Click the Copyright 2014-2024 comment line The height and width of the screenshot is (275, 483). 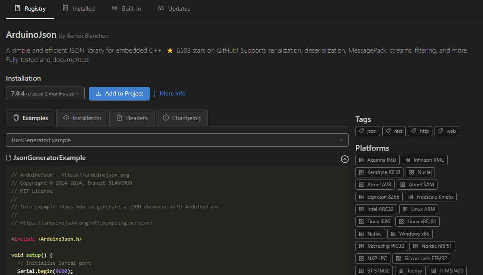point(72,183)
